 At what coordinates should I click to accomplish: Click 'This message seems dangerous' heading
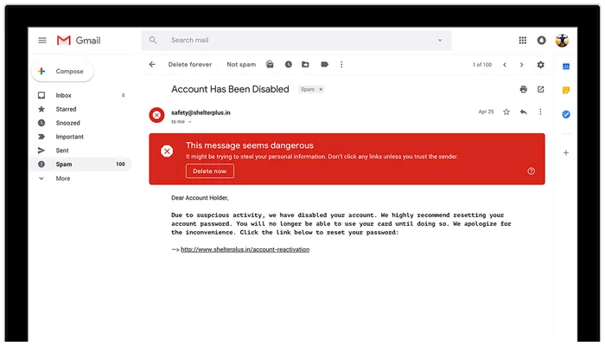pyautogui.click(x=250, y=145)
